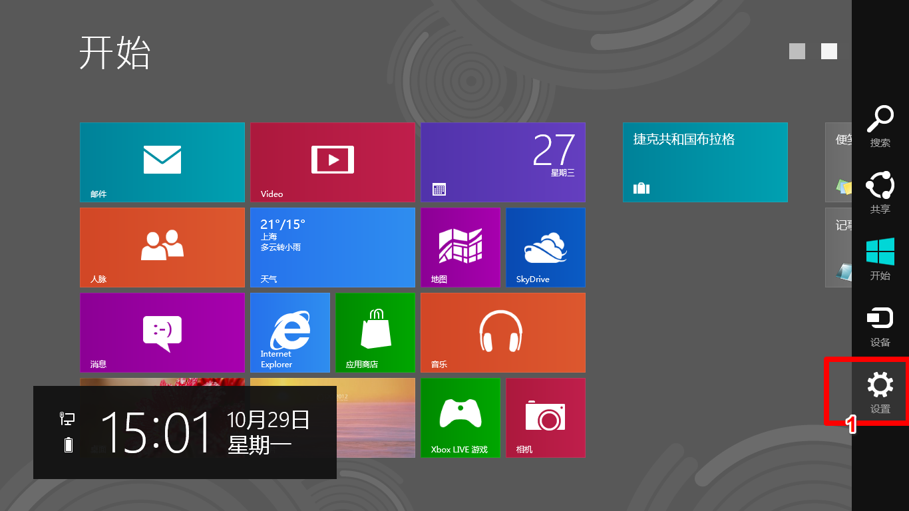Launch SkyDrive from its tile
The height and width of the screenshot is (511, 909).
tap(545, 248)
